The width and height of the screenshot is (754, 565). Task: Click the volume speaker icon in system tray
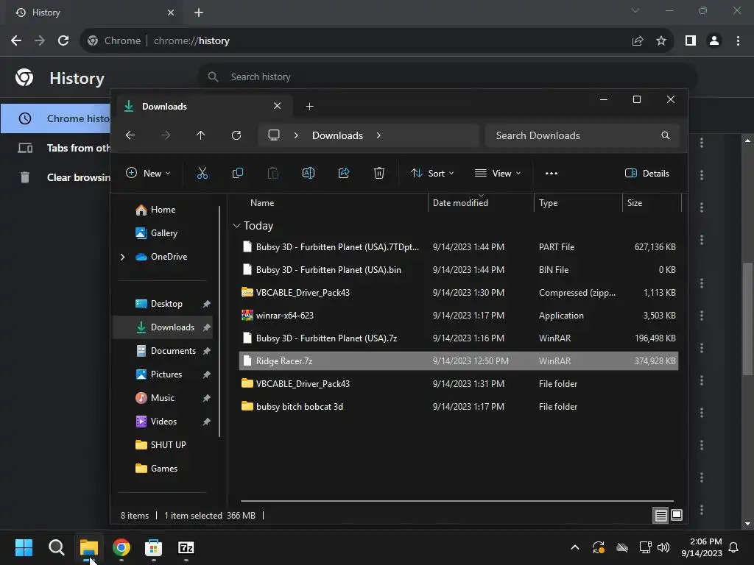(x=663, y=547)
